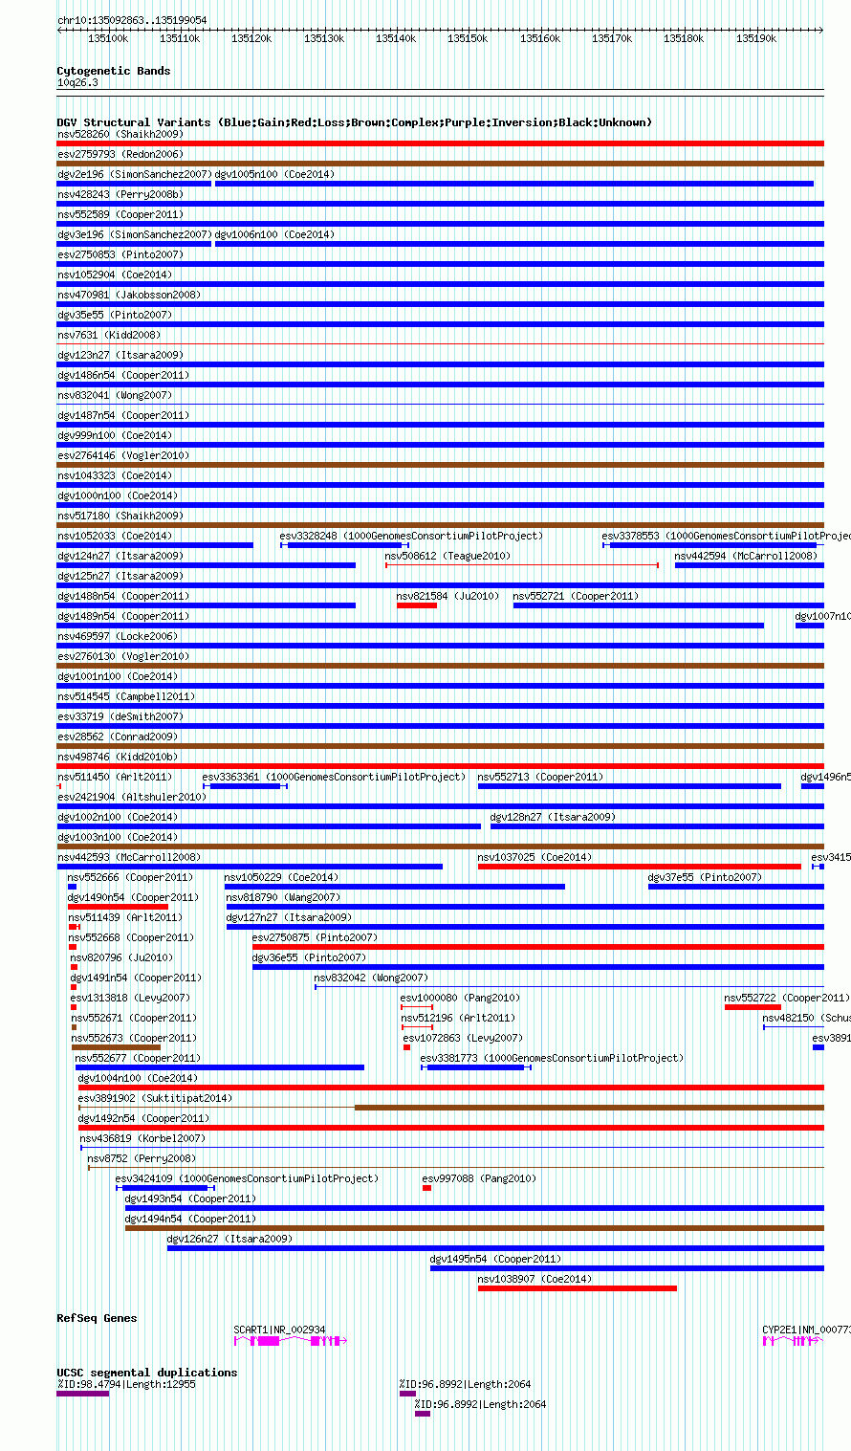The image size is (851, 1451).
Task: Click the nsv832042 (Wong2007) label
Action: pyautogui.click(x=371, y=978)
